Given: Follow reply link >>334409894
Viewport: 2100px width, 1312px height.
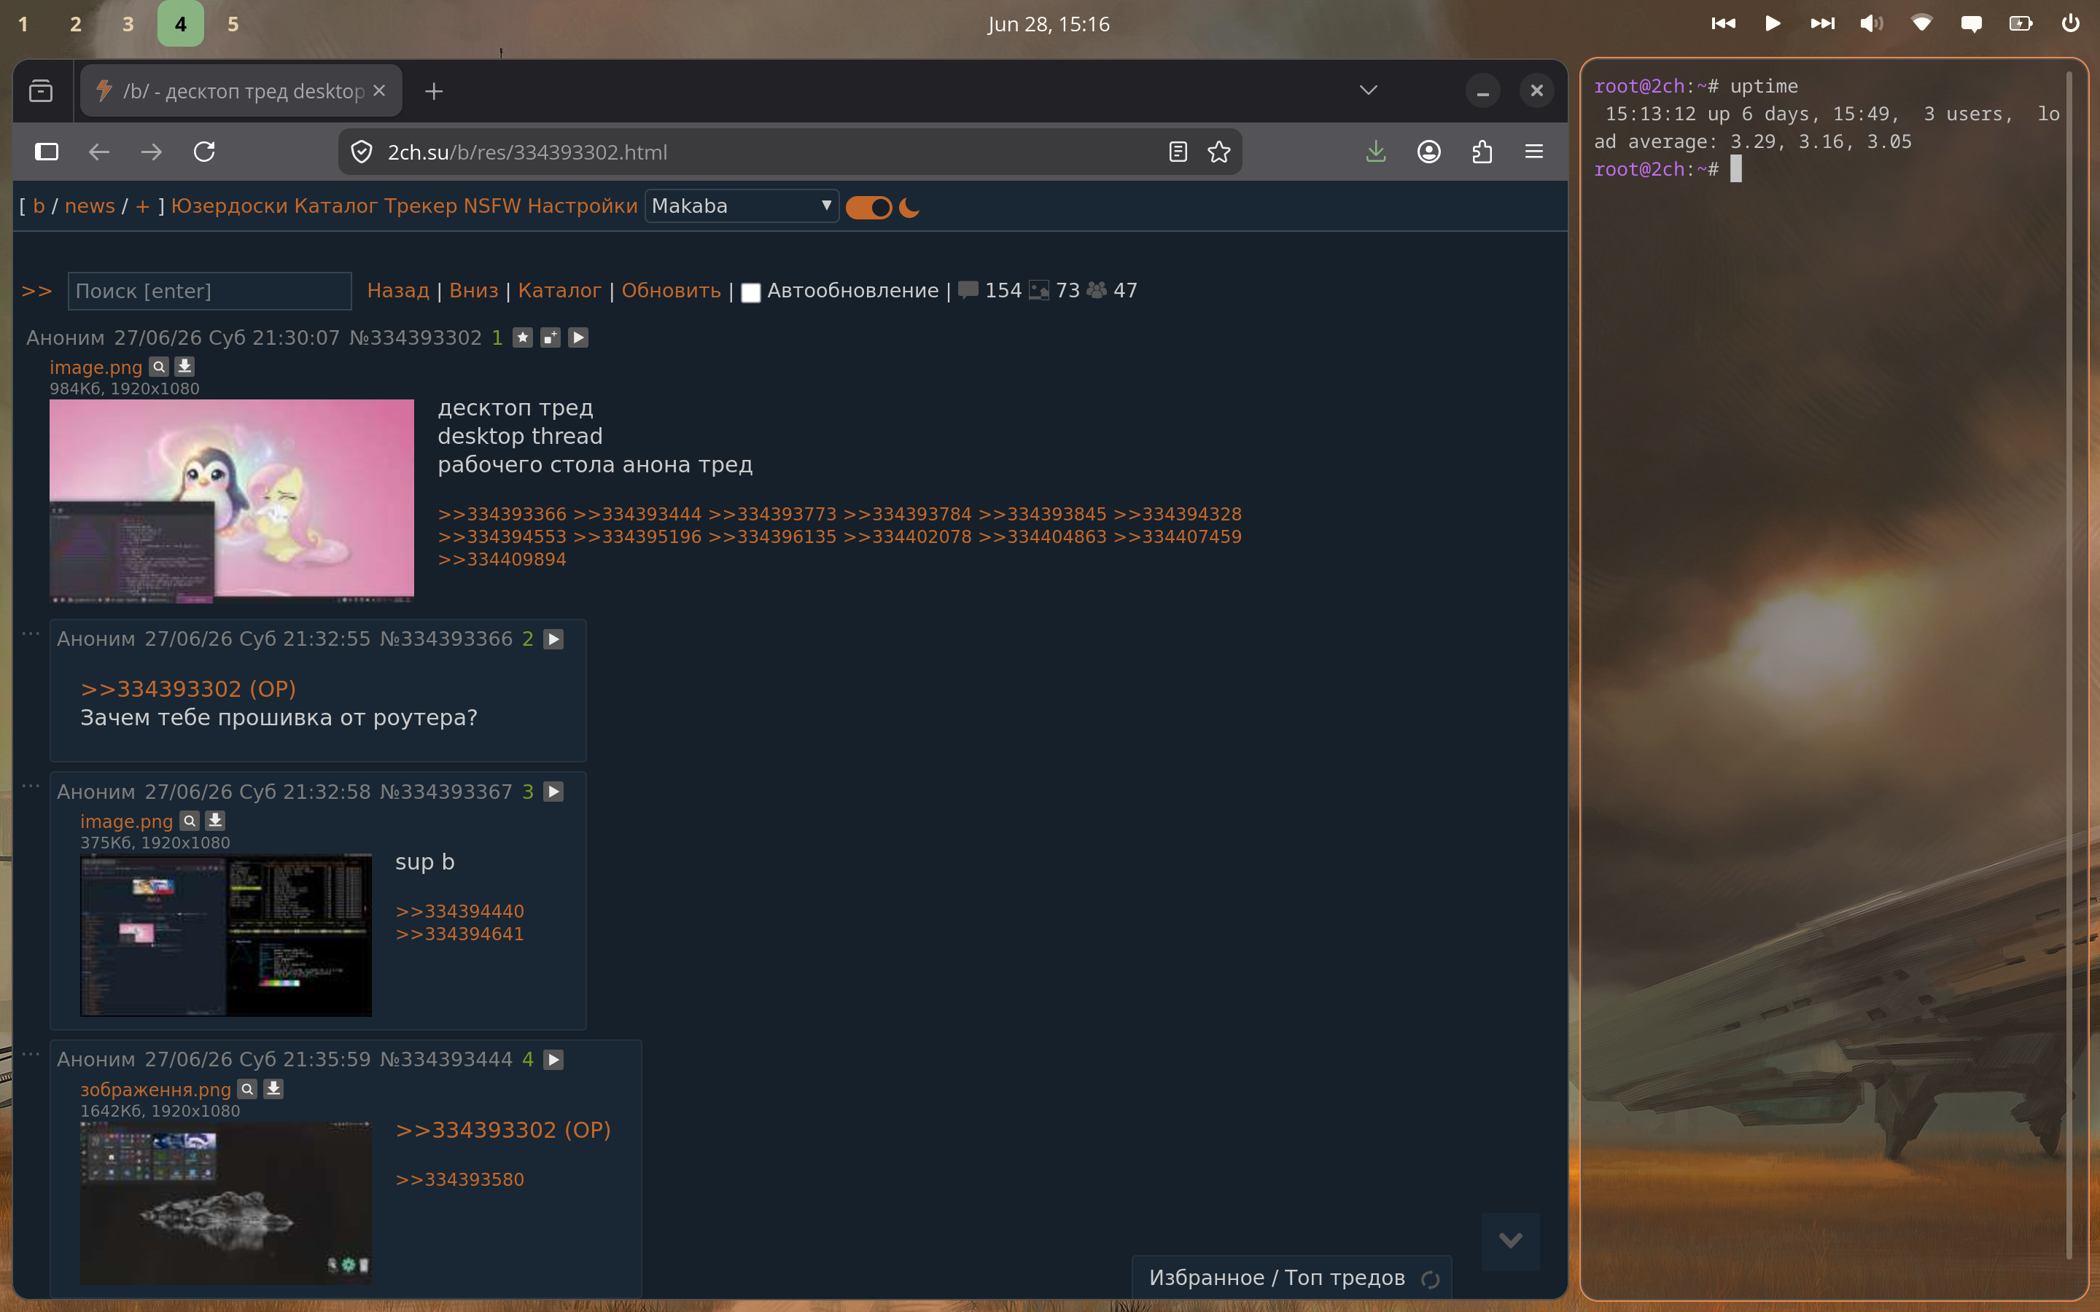Looking at the screenshot, I should 502,560.
